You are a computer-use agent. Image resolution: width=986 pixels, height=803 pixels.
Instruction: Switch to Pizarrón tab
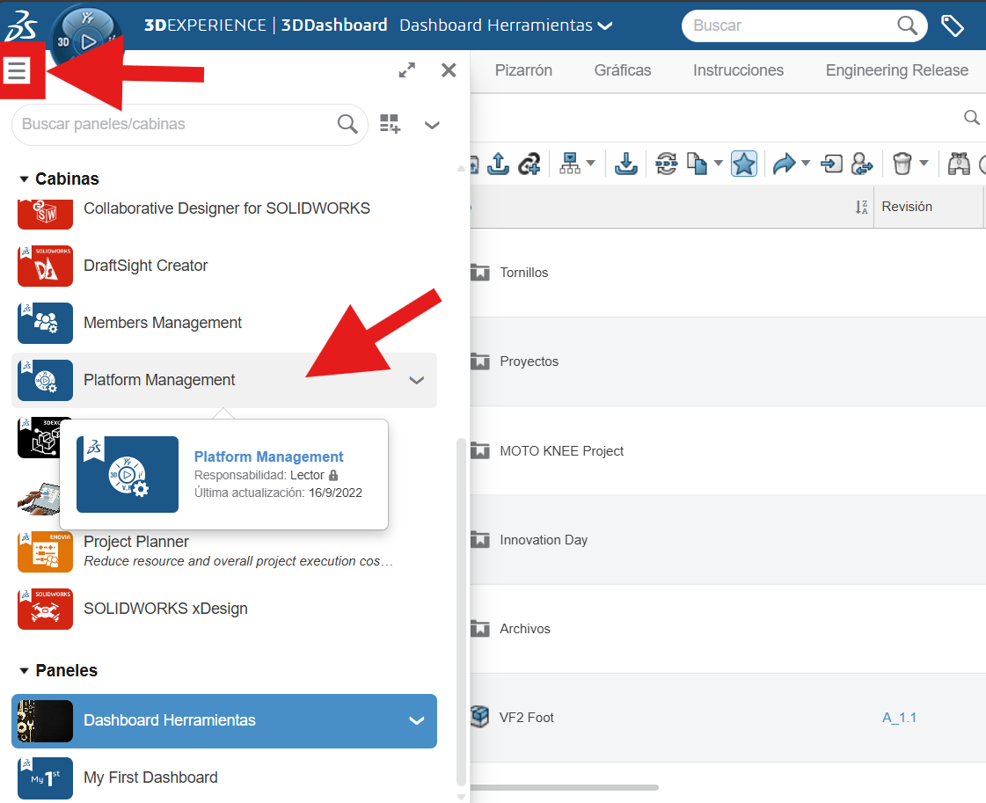point(523,69)
